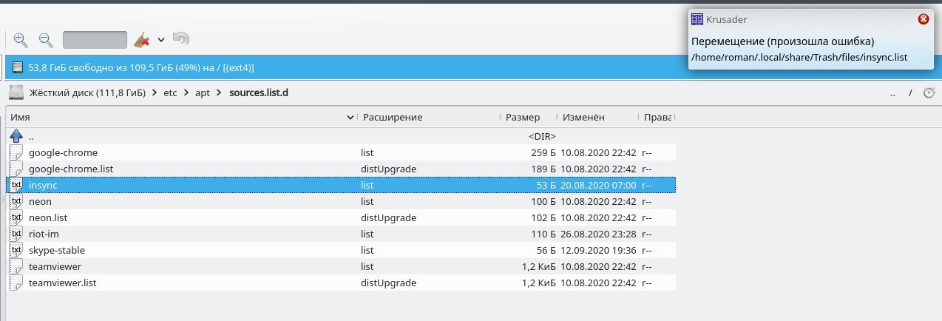Click the undo arrow icon in toolbar
The image size is (942, 321).
click(181, 38)
